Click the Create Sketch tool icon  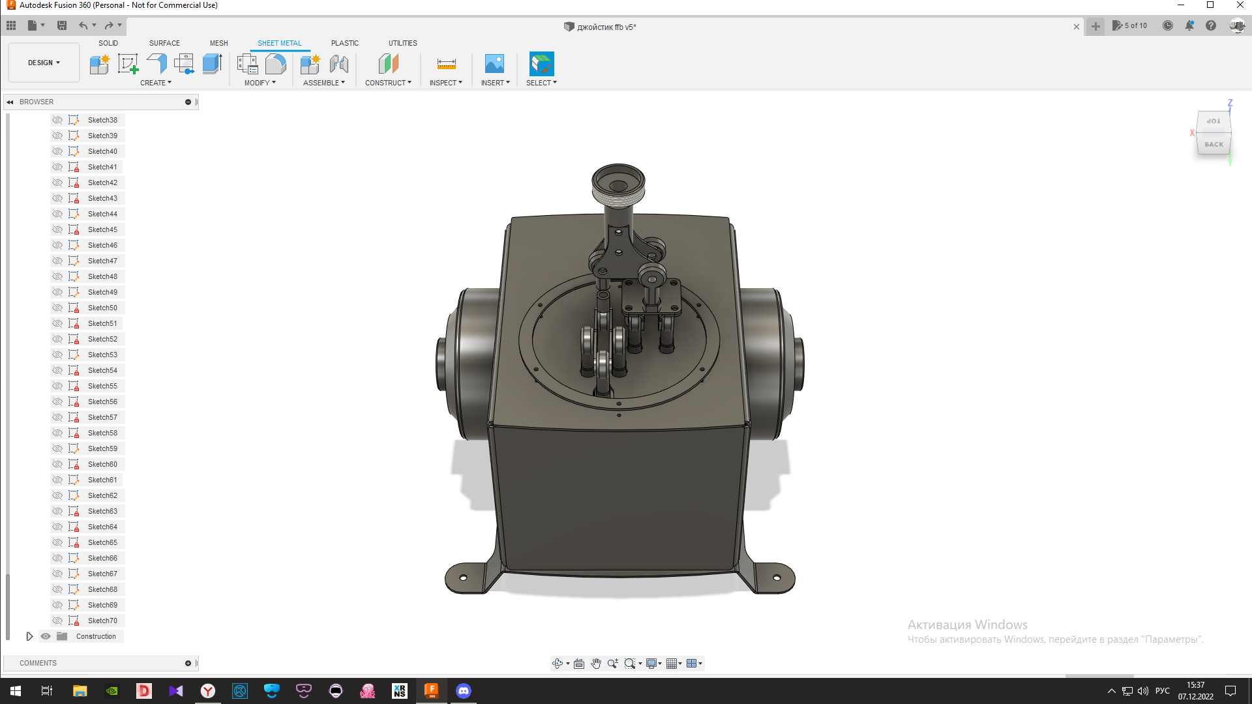tap(128, 64)
